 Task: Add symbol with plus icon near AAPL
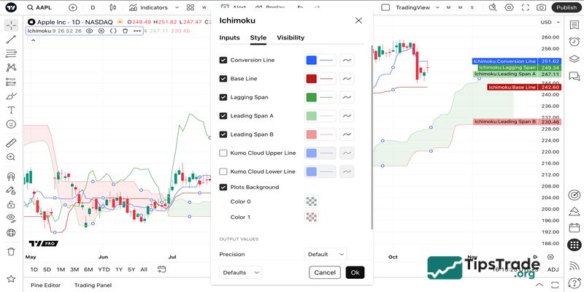(72, 7)
